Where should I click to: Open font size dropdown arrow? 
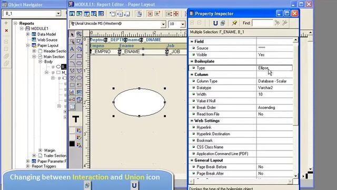(x=183, y=24)
